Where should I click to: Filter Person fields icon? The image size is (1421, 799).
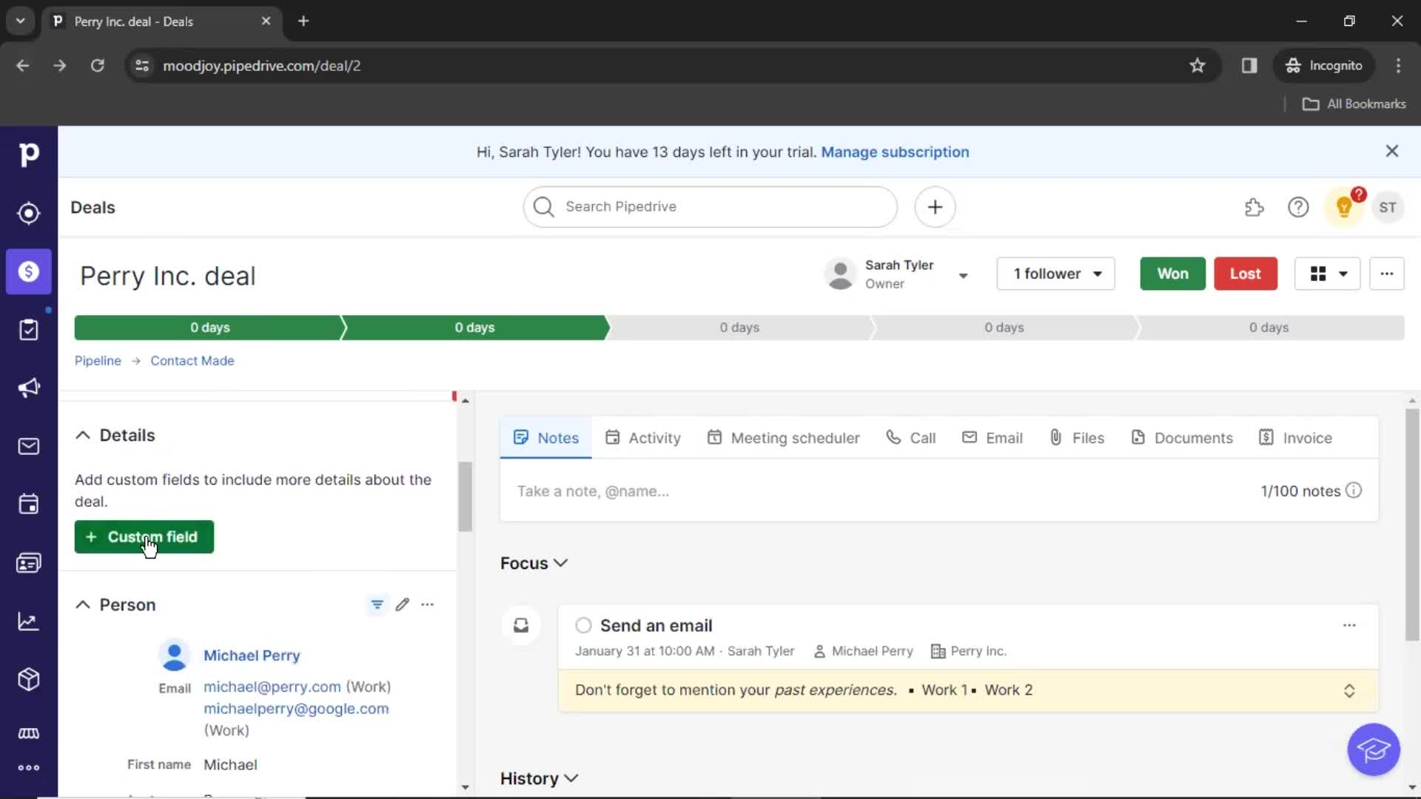377,604
